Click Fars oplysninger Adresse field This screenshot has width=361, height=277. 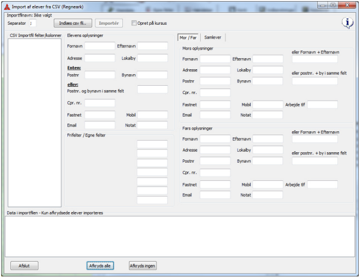click(x=215, y=150)
